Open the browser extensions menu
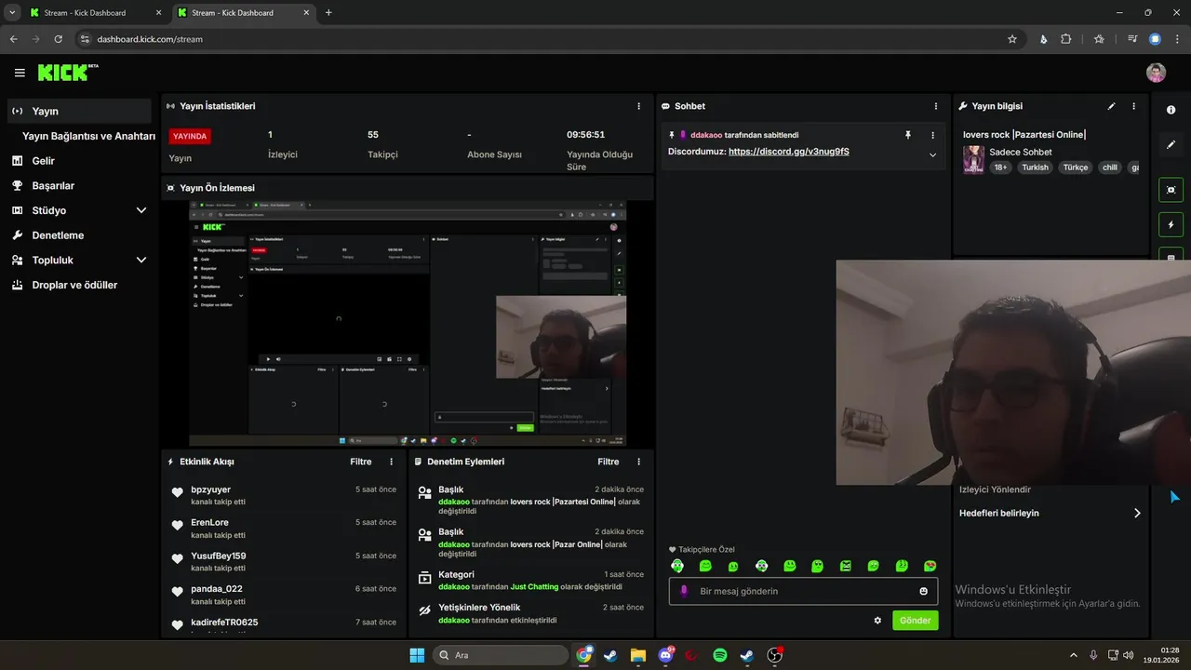The height and width of the screenshot is (670, 1191). (1066, 39)
